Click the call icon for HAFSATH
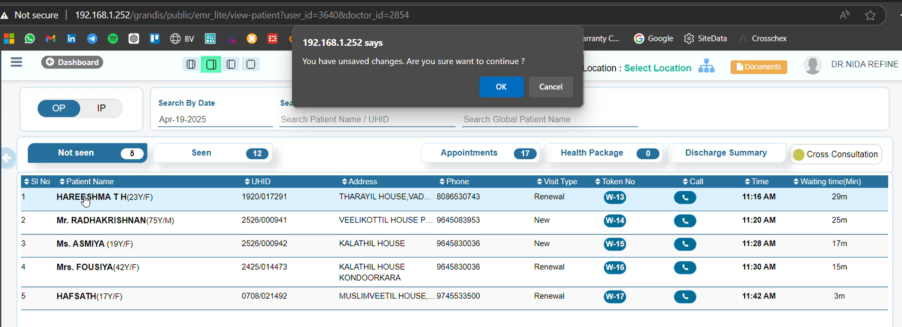 (x=685, y=297)
